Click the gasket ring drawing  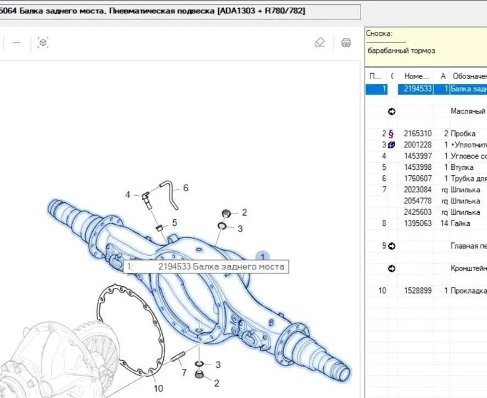click(x=130, y=330)
